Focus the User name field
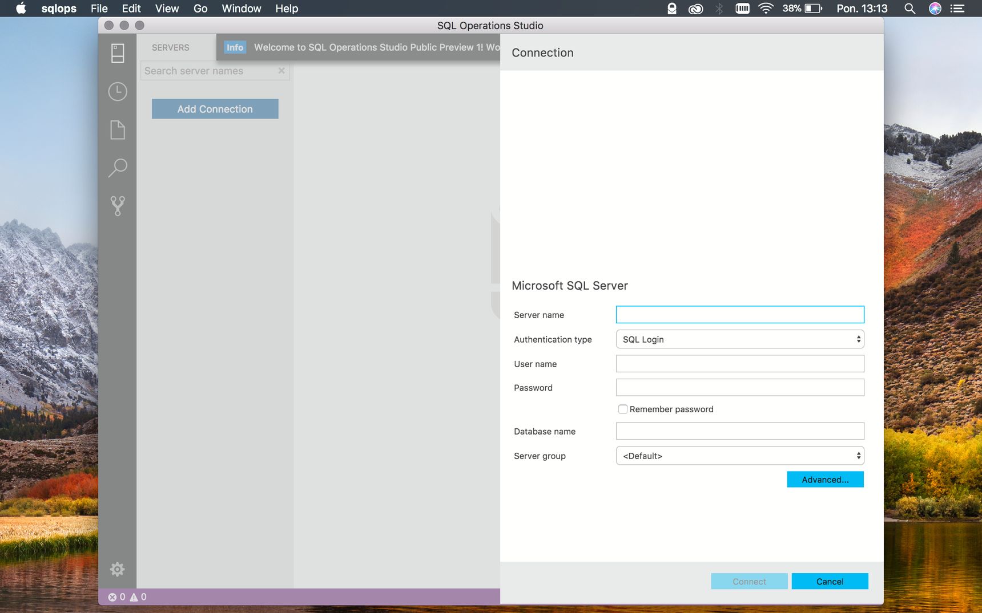Image resolution: width=982 pixels, height=613 pixels. tap(740, 364)
